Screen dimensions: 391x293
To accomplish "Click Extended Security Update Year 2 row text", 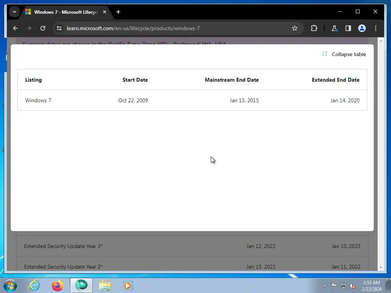I will (63, 267).
